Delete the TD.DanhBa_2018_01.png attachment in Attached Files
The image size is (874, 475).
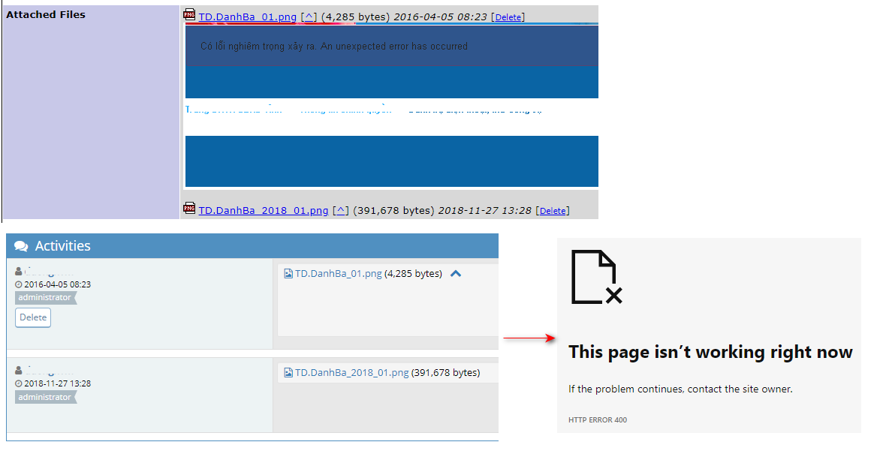tap(553, 211)
